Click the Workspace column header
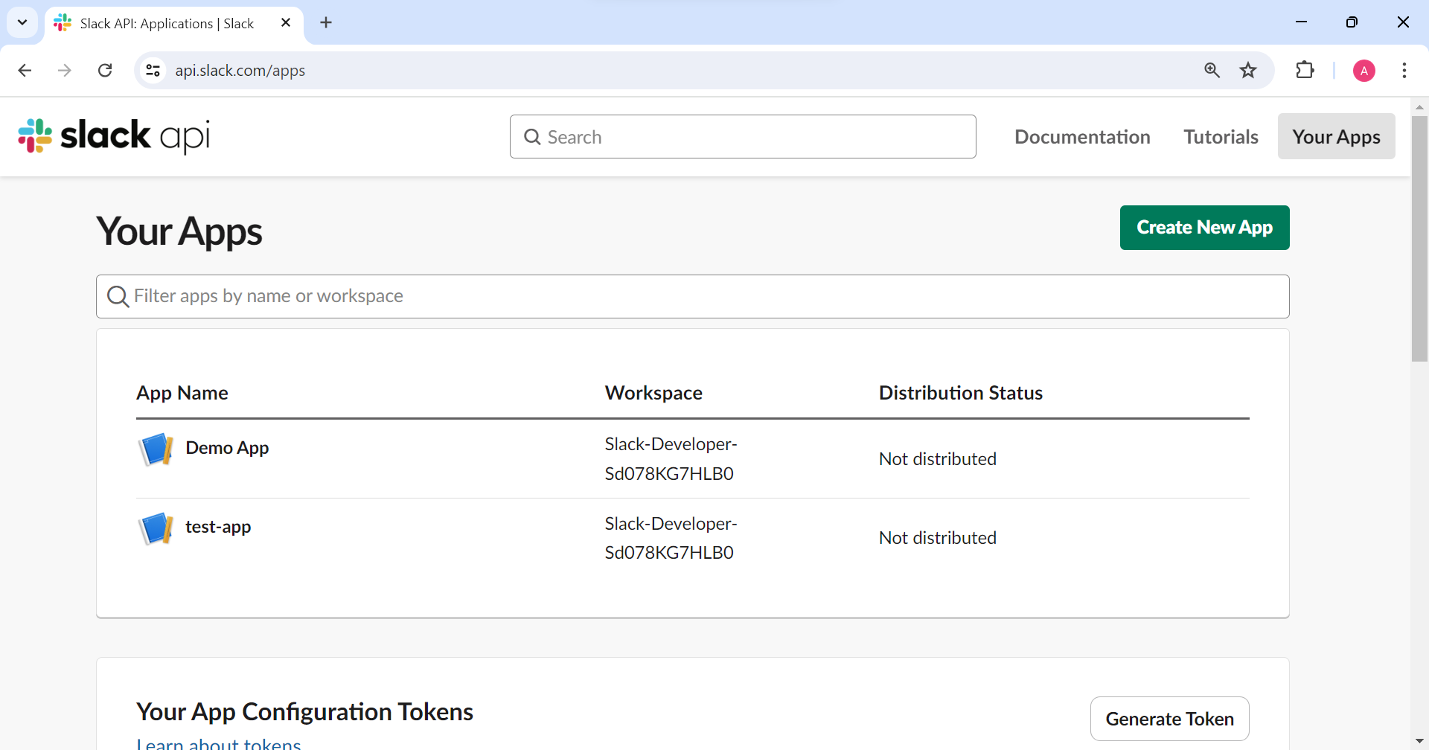This screenshot has height=750, width=1429. [x=653, y=393]
